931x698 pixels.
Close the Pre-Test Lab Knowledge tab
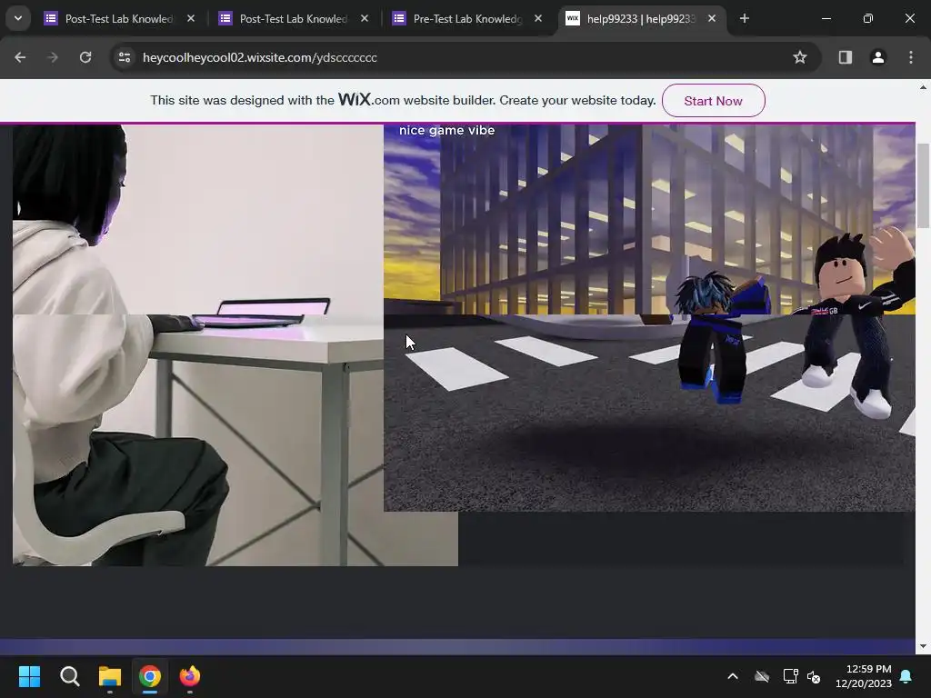pos(538,18)
